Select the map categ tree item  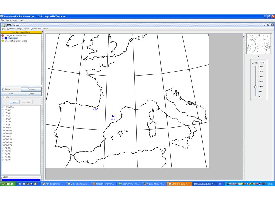pos(12,38)
